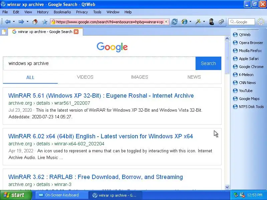This screenshot has height=200, width=267.
Task: Open the Back history dropdown arrow
Action: coord(14,22)
